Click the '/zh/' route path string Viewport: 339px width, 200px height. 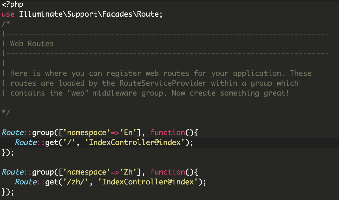[76, 182]
